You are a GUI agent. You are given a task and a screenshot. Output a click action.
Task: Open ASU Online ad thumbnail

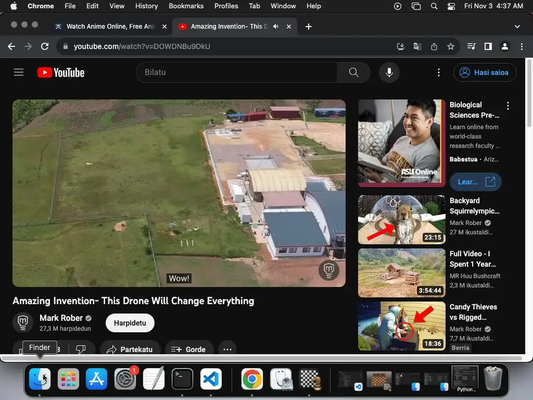point(401,143)
